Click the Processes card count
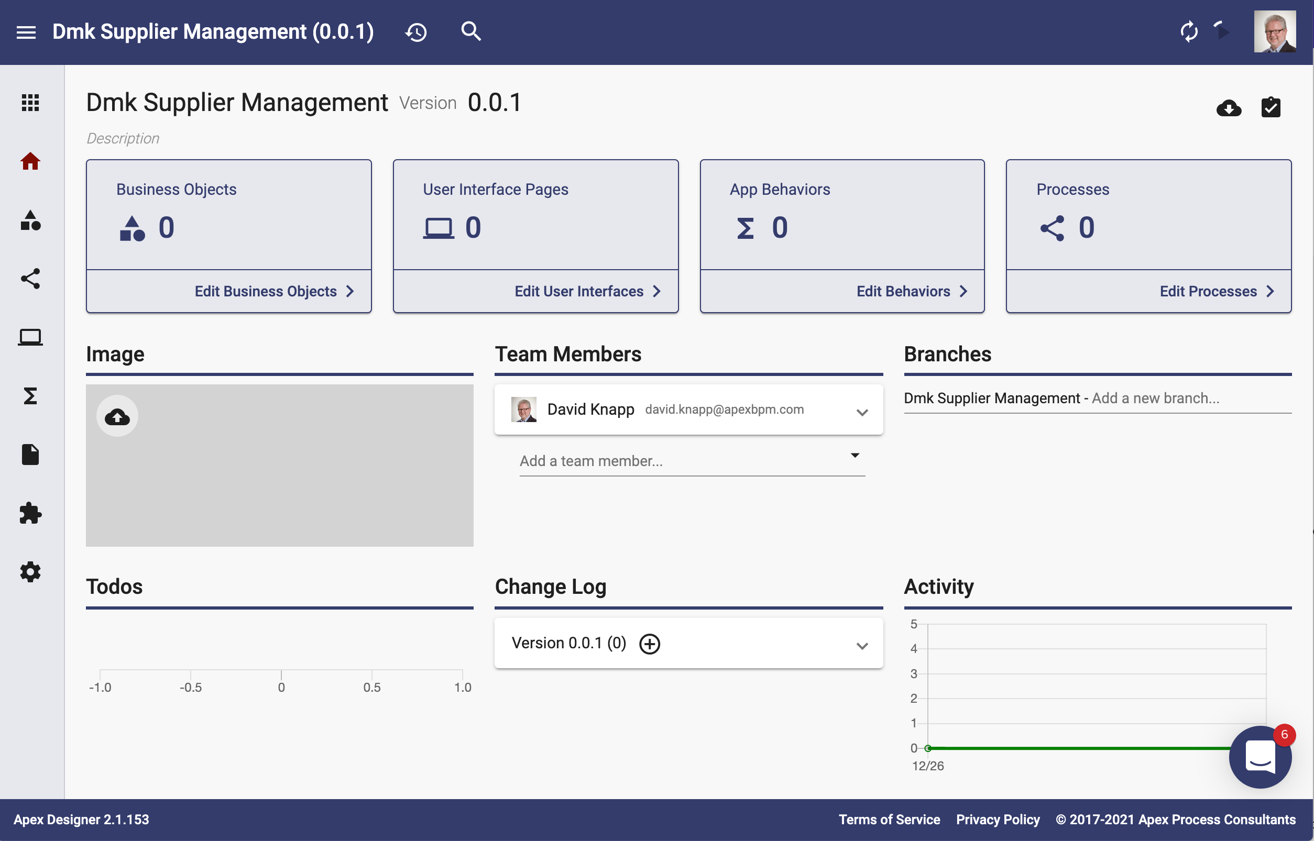The image size is (1314, 841). [1086, 228]
